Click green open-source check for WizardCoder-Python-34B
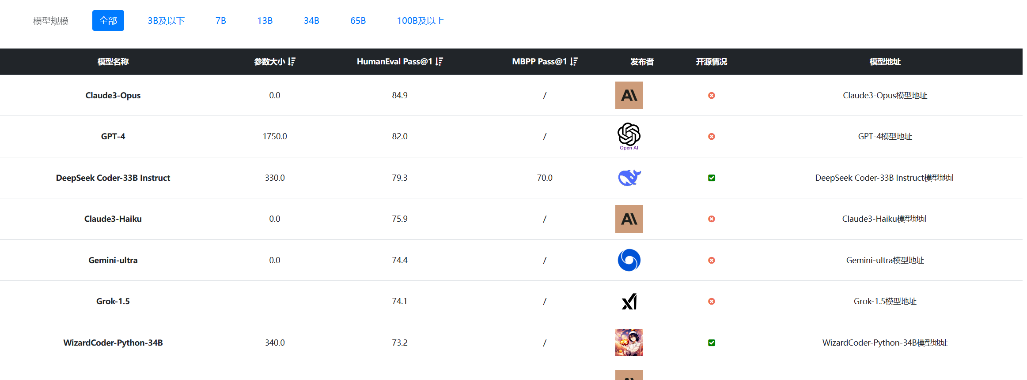The width and height of the screenshot is (1027, 380). [x=712, y=343]
